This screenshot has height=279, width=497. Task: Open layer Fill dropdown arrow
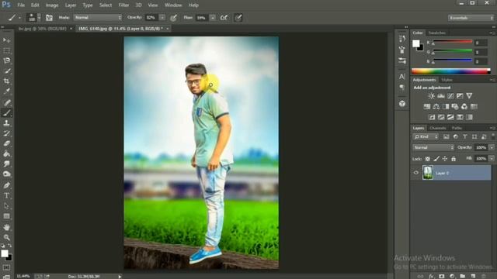click(492, 158)
